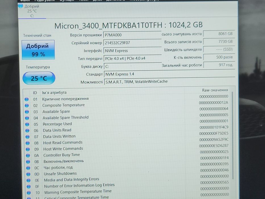
Task: Click the Температура label
Action: coord(38,67)
